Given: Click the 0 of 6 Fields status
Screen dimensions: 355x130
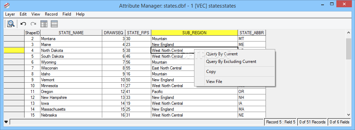Looking at the screenshot, I should (339, 122).
